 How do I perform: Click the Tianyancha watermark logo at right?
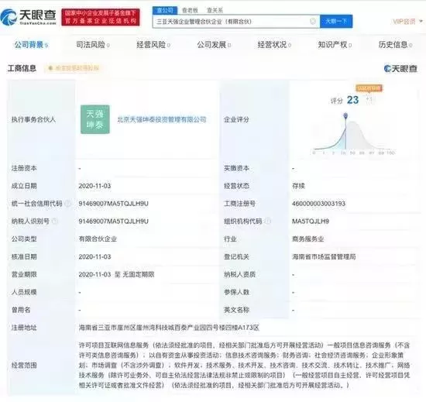(400, 69)
